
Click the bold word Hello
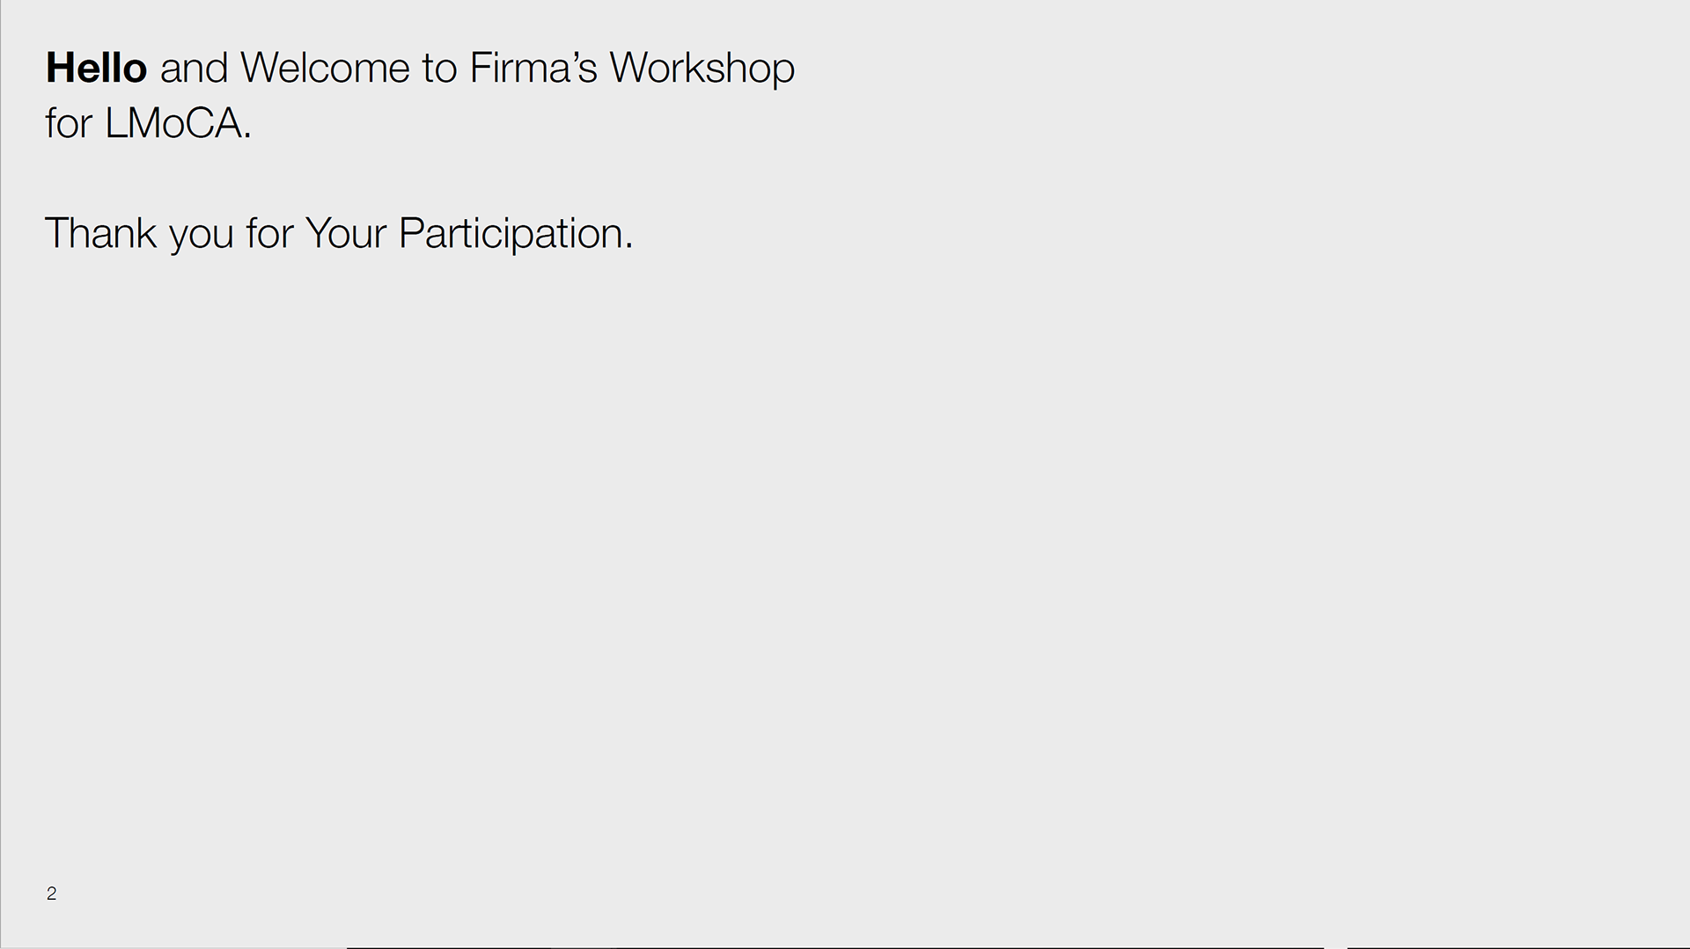click(96, 68)
